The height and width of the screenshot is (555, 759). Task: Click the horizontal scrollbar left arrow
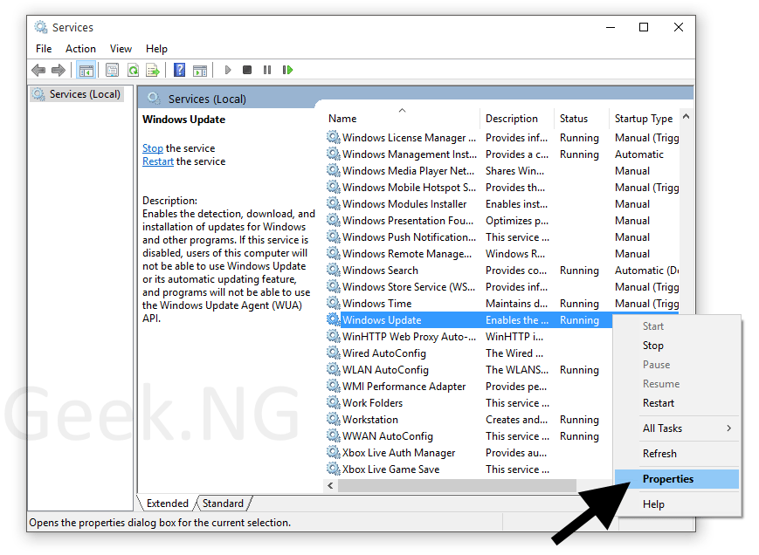click(331, 485)
